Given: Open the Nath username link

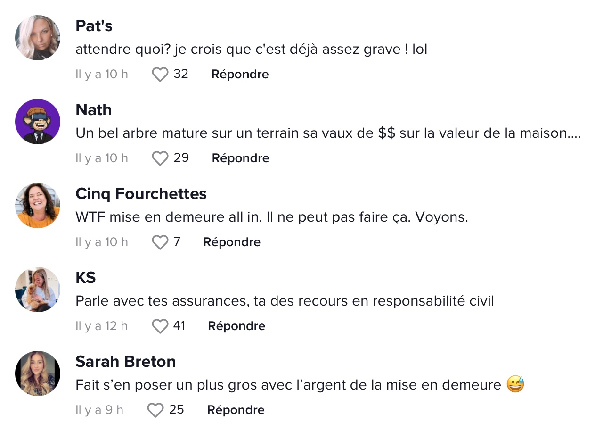Looking at the screenshot, I should pyautogui.click(x=94, y=110).
